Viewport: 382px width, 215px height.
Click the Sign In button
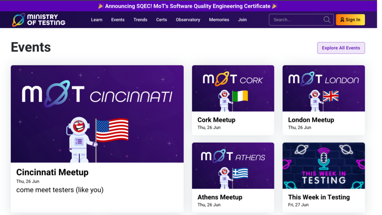pyautogui.click(x=350, y=20)
